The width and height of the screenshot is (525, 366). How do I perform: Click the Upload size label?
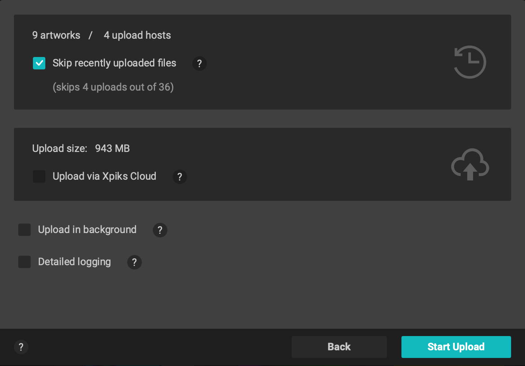pos(60,148)
